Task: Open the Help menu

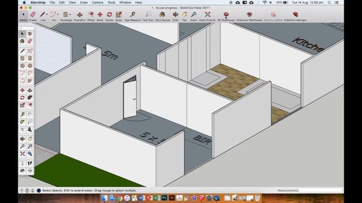Action: tap(139, 2)
